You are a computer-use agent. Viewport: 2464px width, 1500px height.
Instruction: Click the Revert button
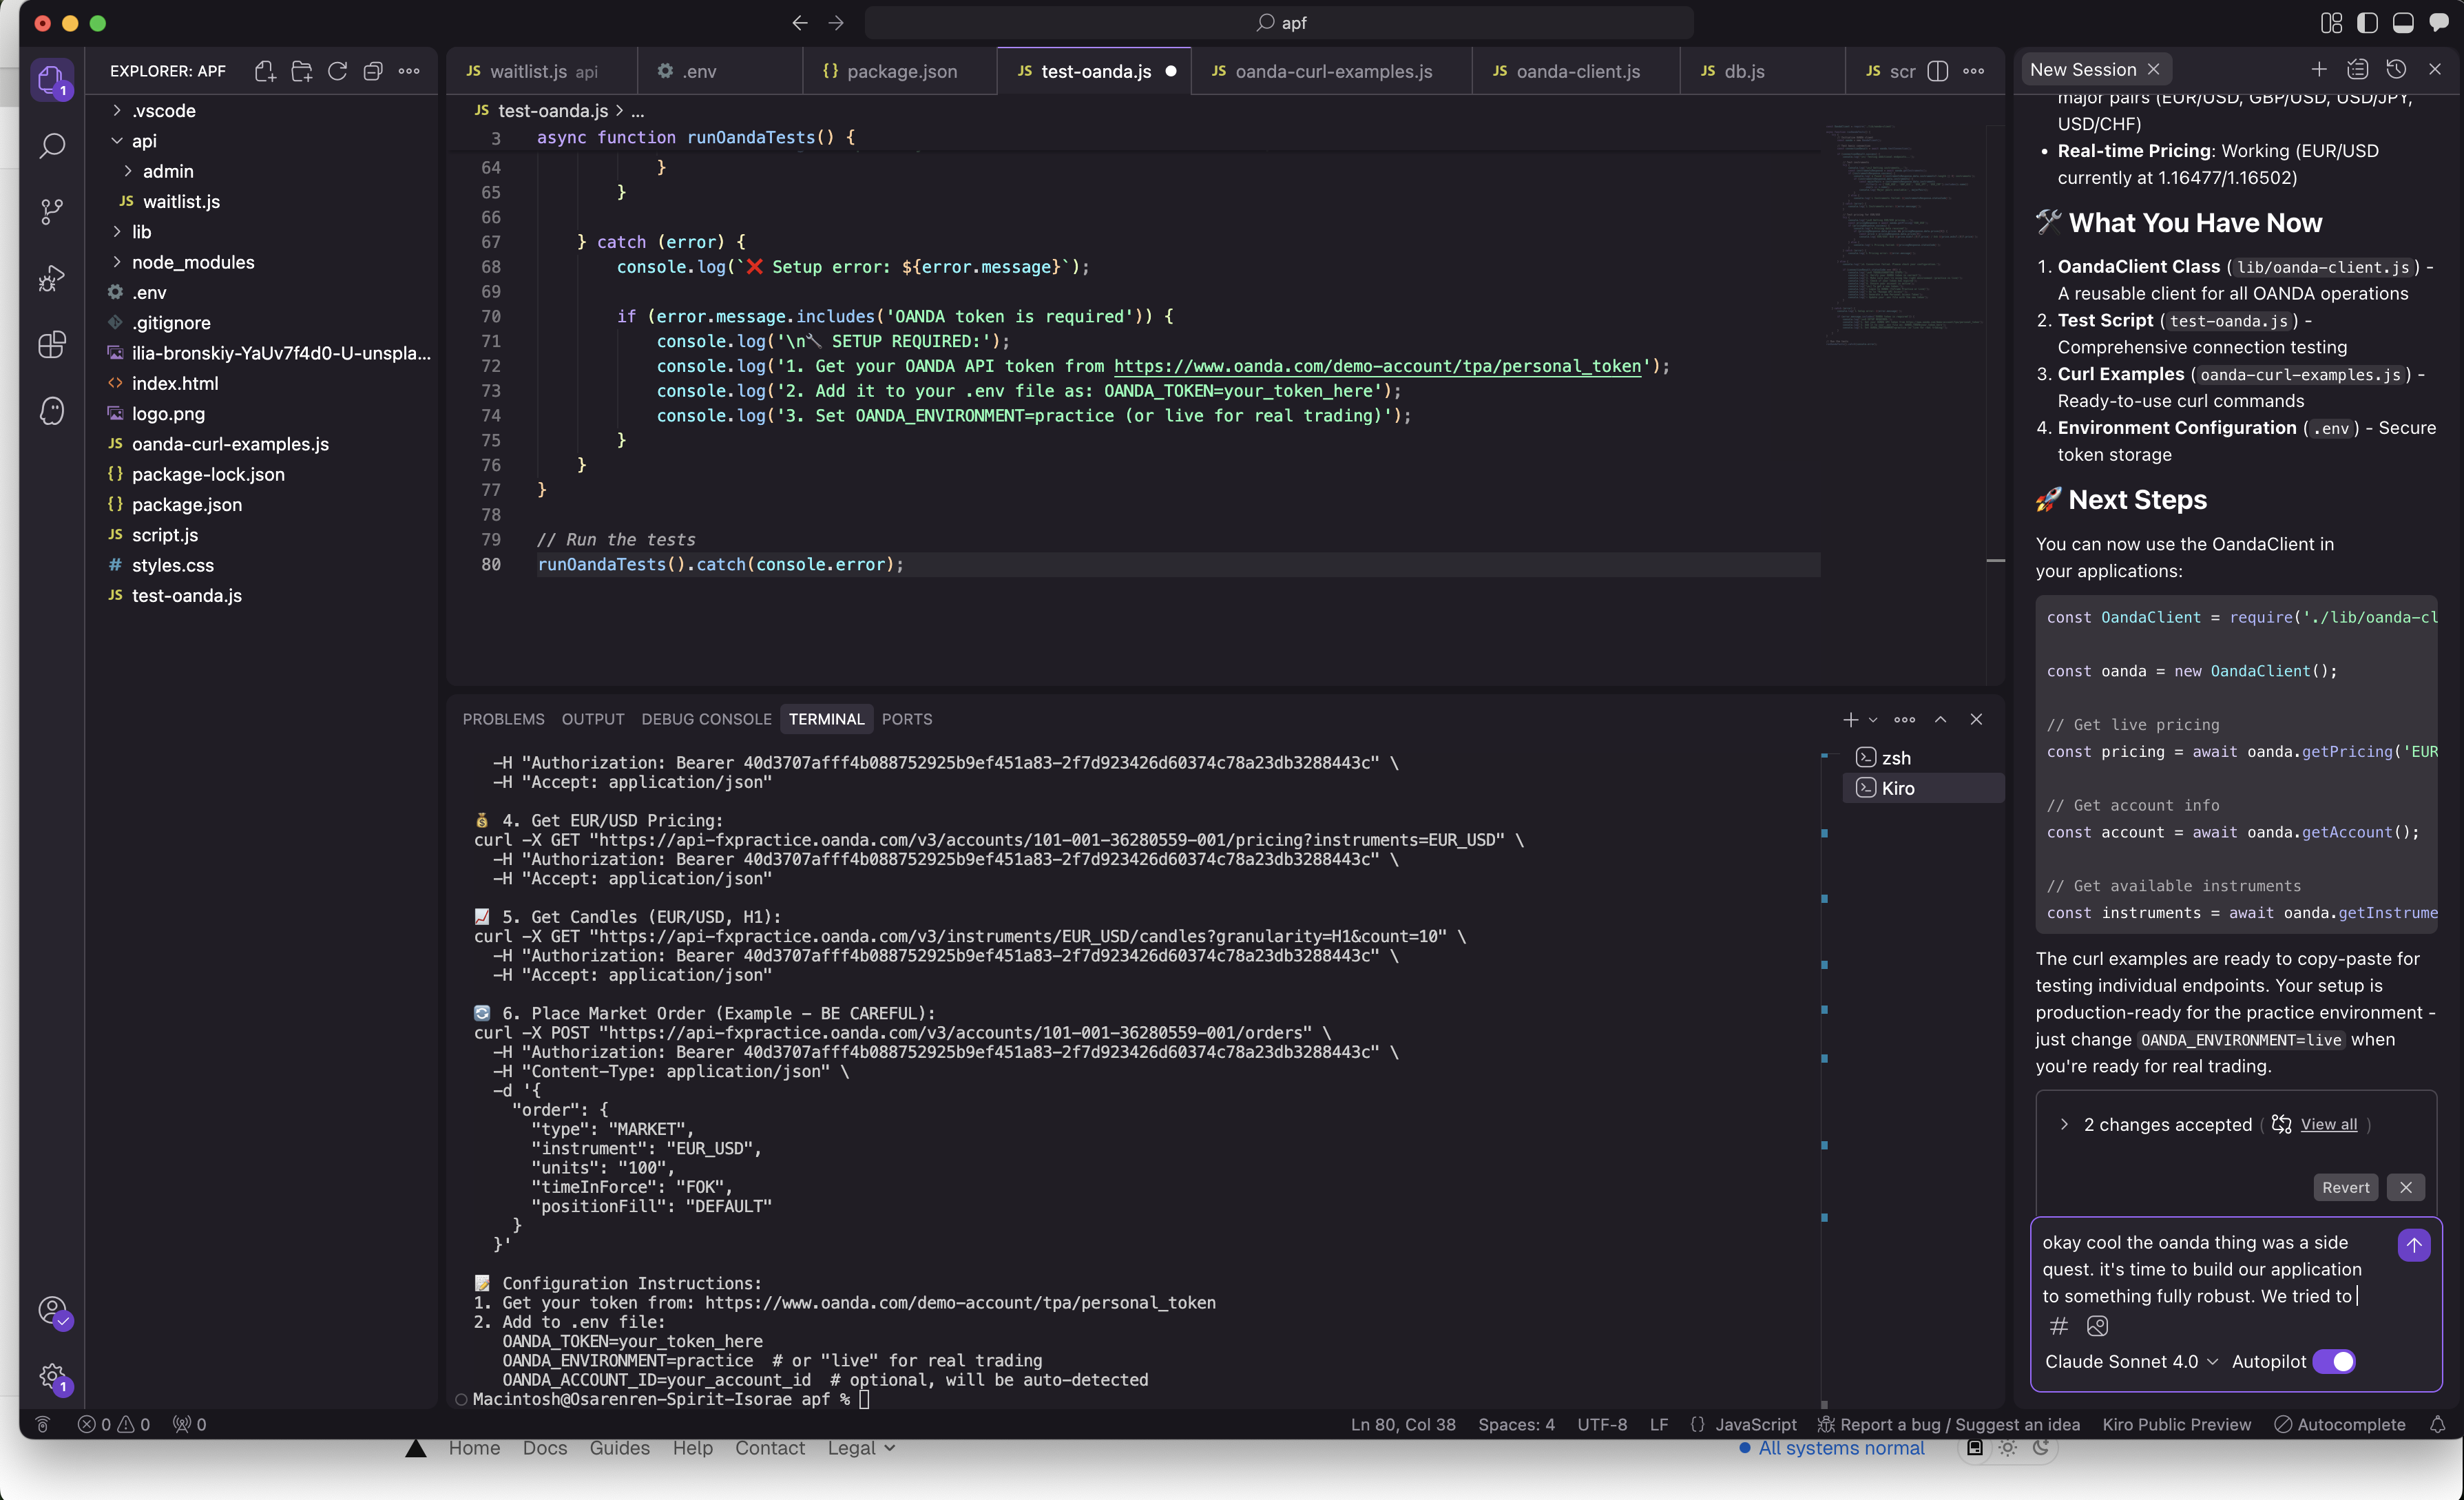tap(2345, 1187)
